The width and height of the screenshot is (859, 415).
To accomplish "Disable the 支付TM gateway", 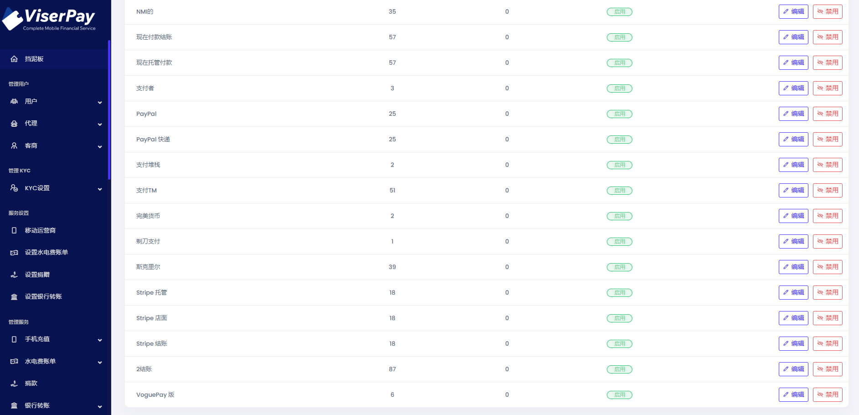I will tap(828, 190).
